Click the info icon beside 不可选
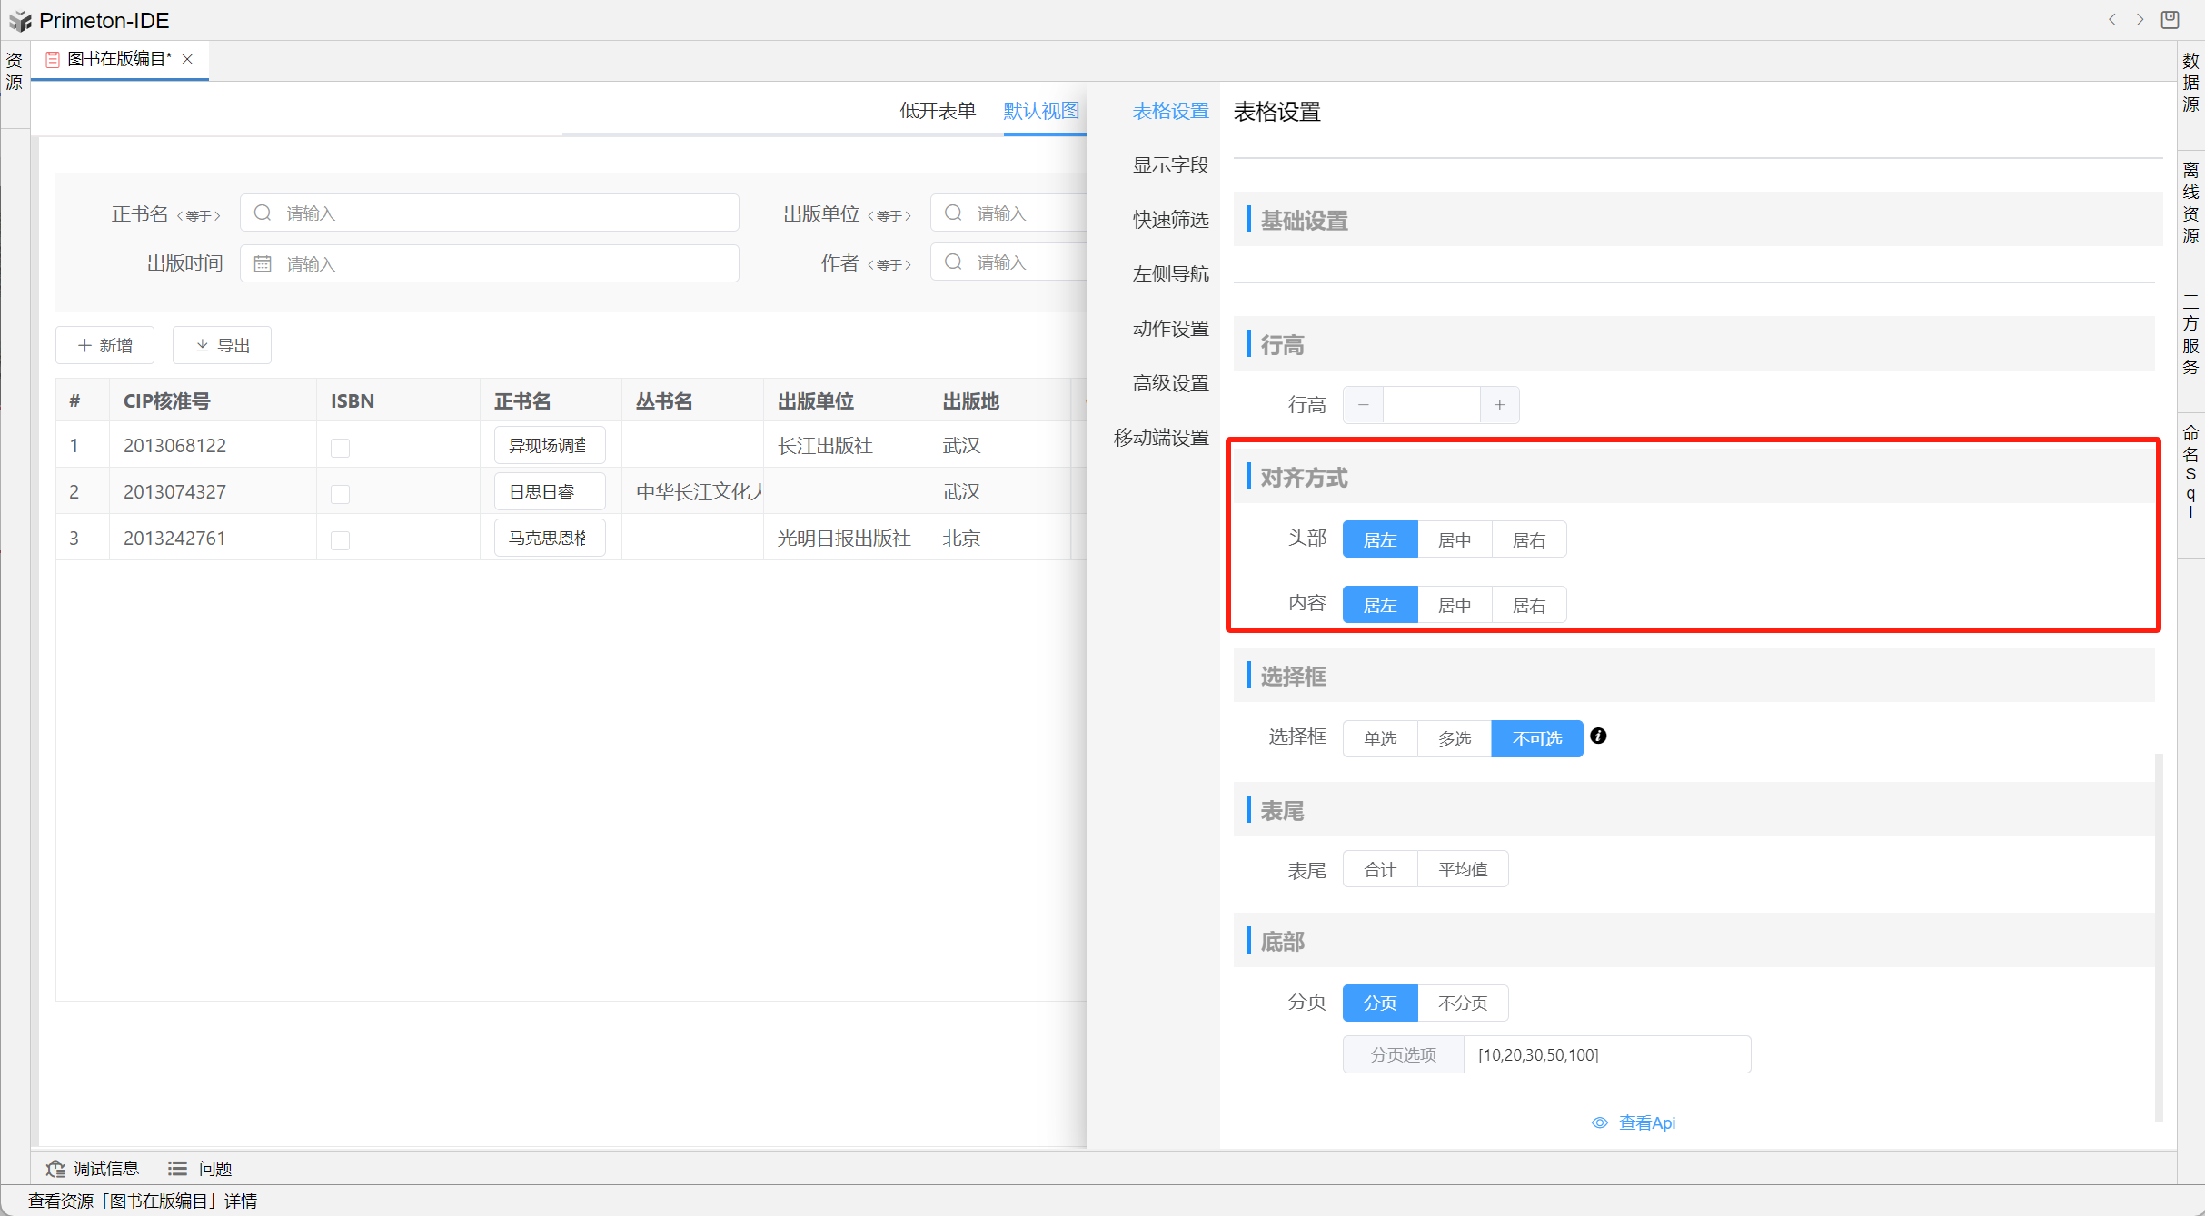 [x=1598, y=737]
